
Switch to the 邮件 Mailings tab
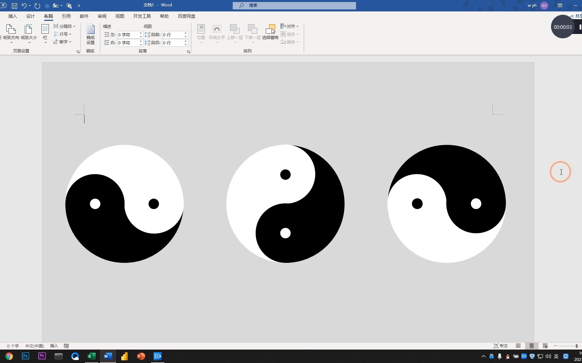coord(84,16)
